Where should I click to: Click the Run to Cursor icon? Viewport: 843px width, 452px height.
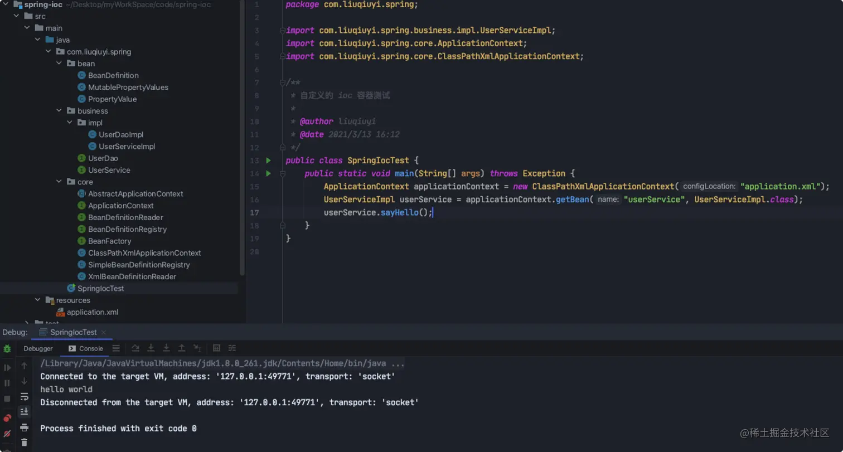pyautogui.click(x=197, y=348)
